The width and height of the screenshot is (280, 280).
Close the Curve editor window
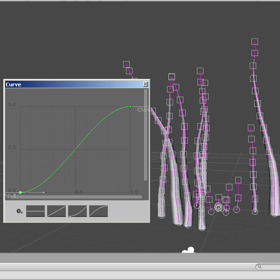tap(145, 84)
